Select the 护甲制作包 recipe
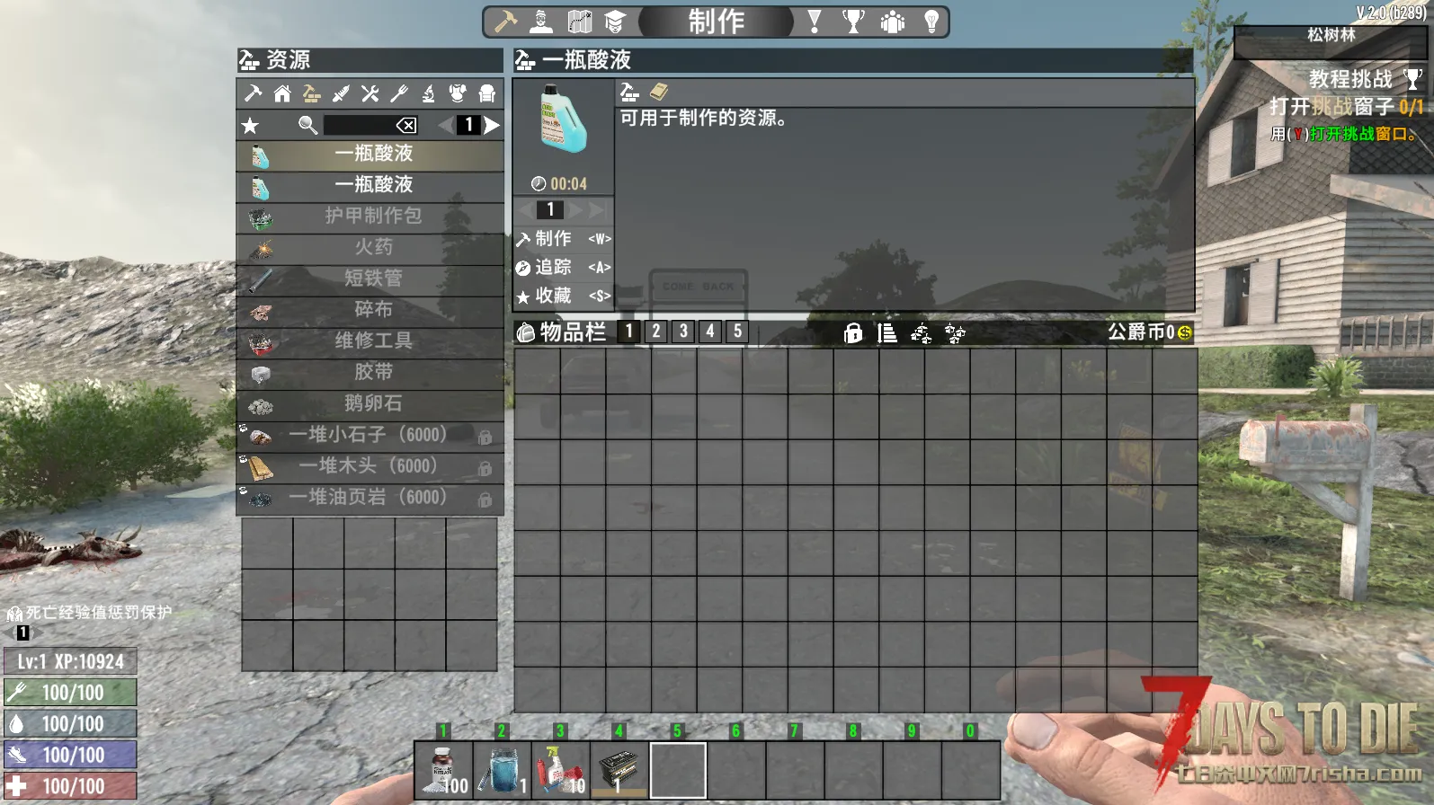This screenshot has width=1434, height=805. pyautogui.click(x=370, y=217)
